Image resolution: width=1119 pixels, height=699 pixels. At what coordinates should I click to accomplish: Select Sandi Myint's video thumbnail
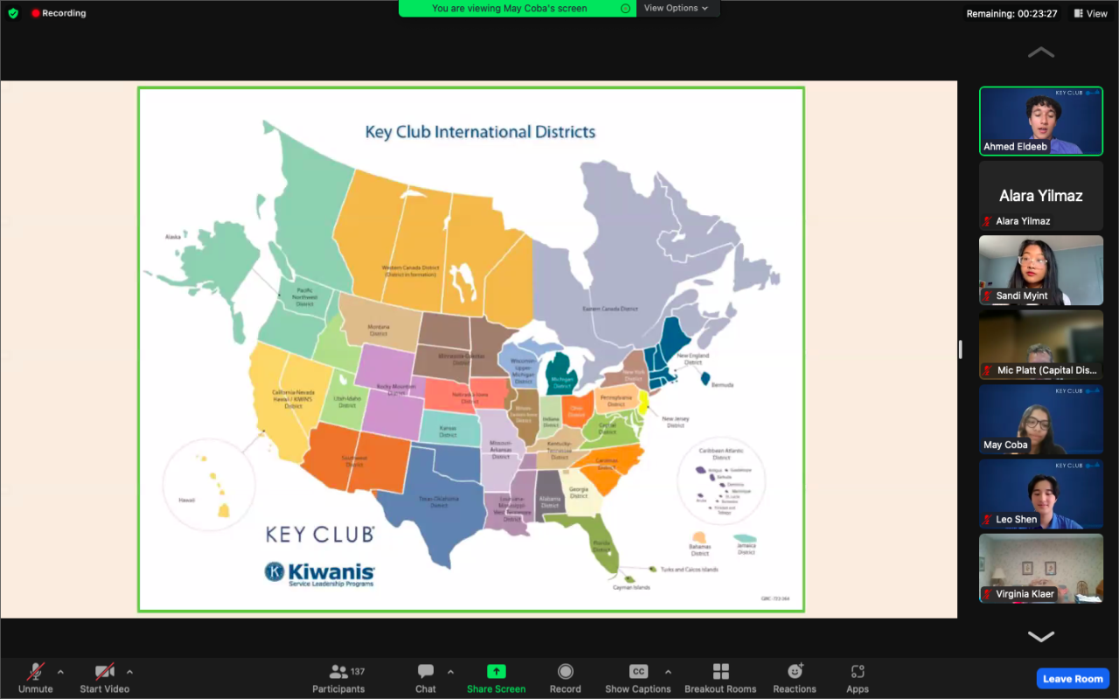(x=1041, y=270)
